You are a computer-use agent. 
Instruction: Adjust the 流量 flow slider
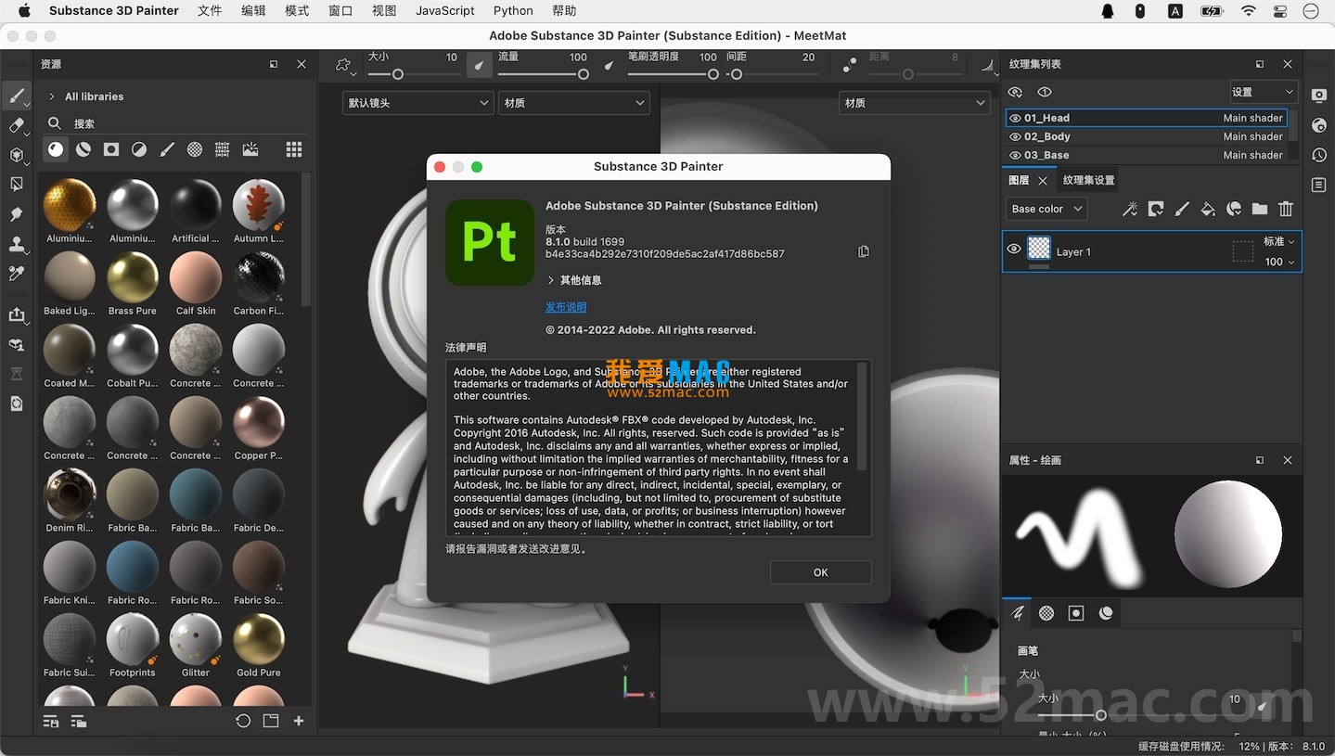(x=543, y=74)
